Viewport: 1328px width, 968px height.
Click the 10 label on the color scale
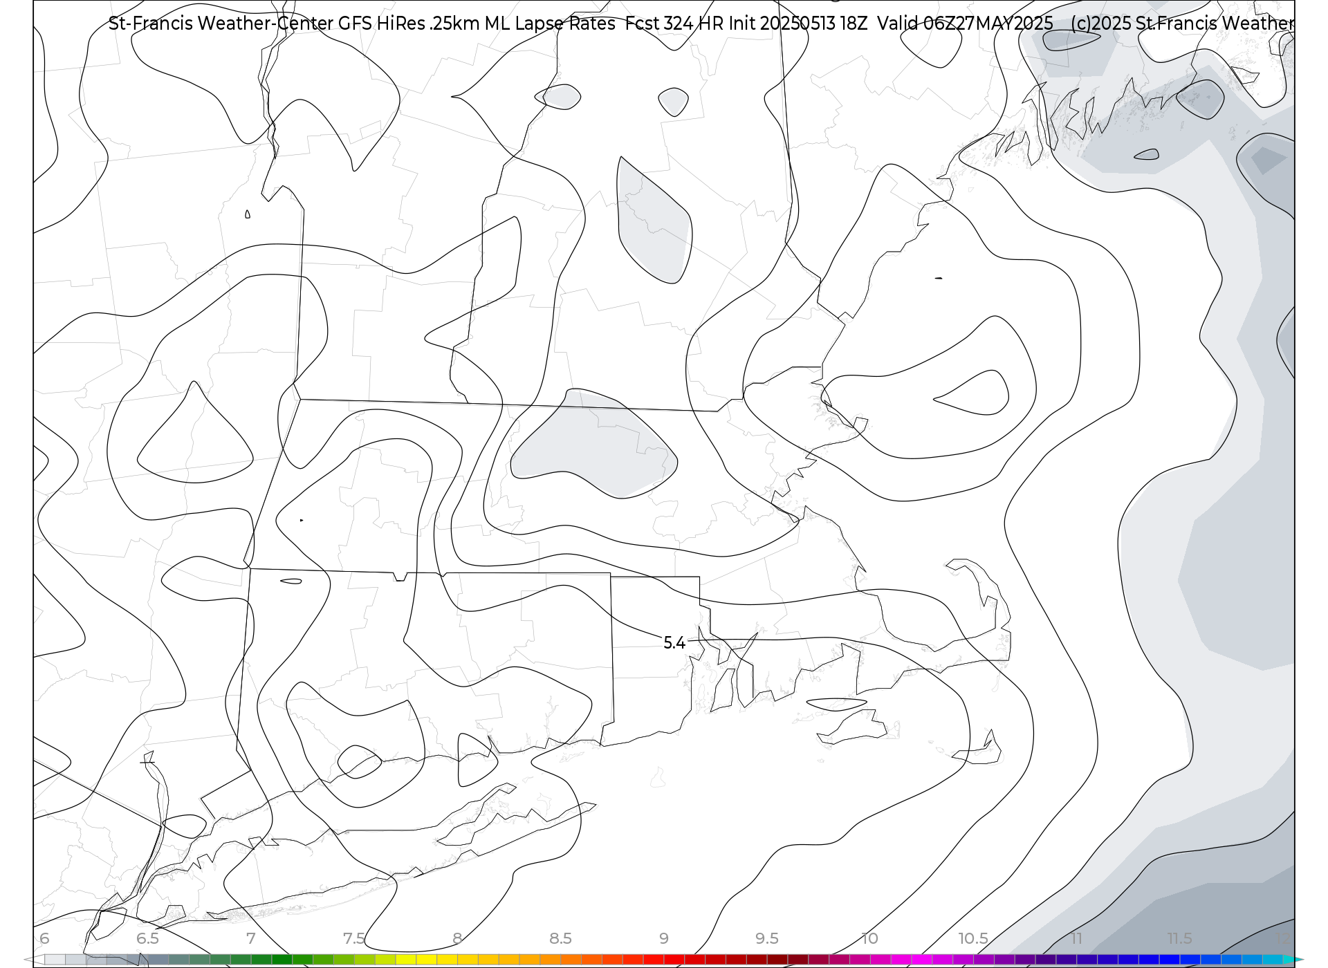coord(869,938)
